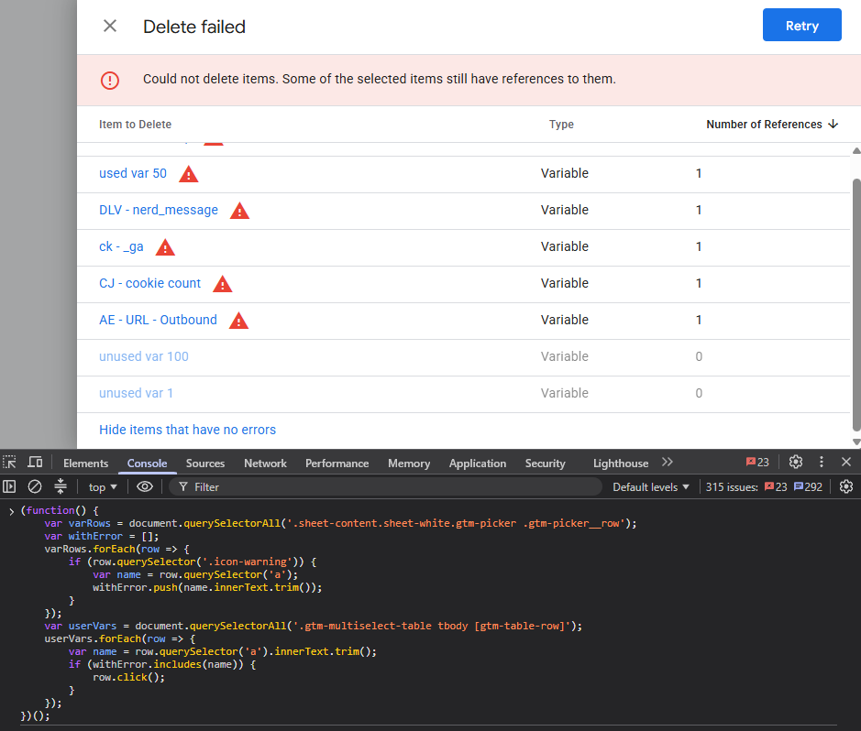The image size is (861, 731).
Task: Switch to the Memory tab
Action: 409,464
